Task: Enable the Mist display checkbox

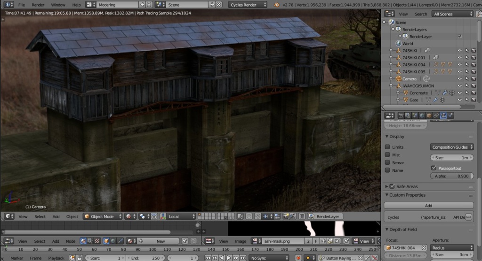Action: 387,154
